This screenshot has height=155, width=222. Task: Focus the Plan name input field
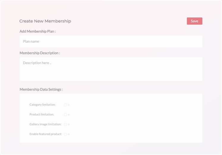[x=111, y=41]
